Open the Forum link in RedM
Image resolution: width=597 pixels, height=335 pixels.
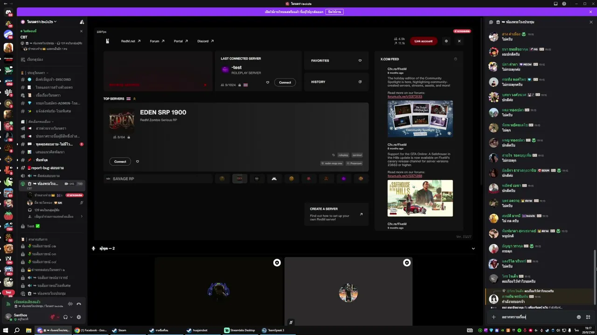click(157, 41)
